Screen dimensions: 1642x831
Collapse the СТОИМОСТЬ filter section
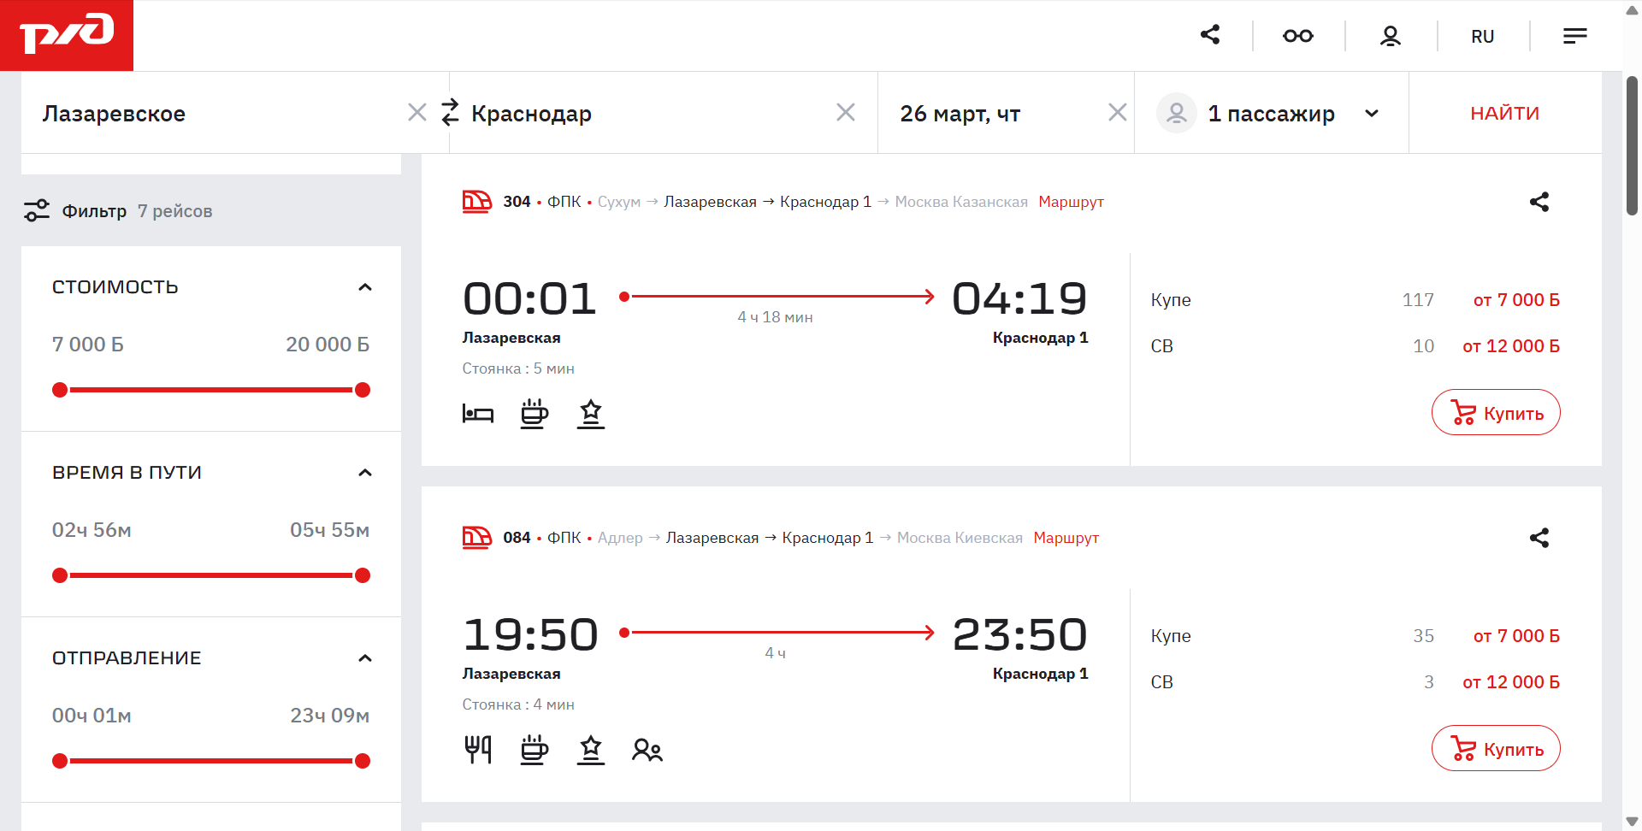tap(365, 287)
